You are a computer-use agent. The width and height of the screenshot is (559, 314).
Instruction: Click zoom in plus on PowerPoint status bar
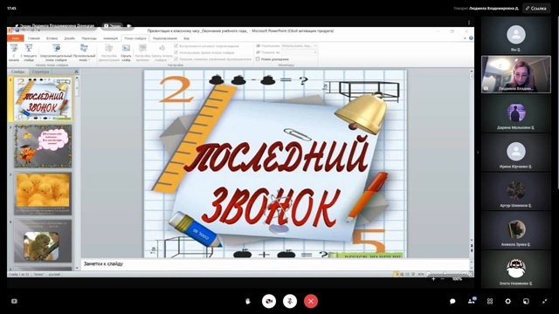464,274
